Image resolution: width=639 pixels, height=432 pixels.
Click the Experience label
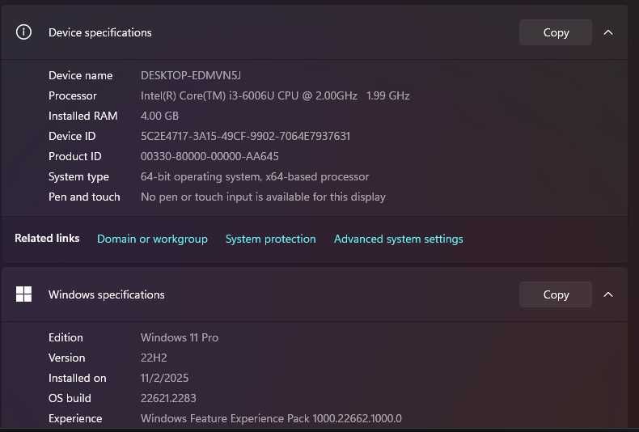tap(75, 418)
